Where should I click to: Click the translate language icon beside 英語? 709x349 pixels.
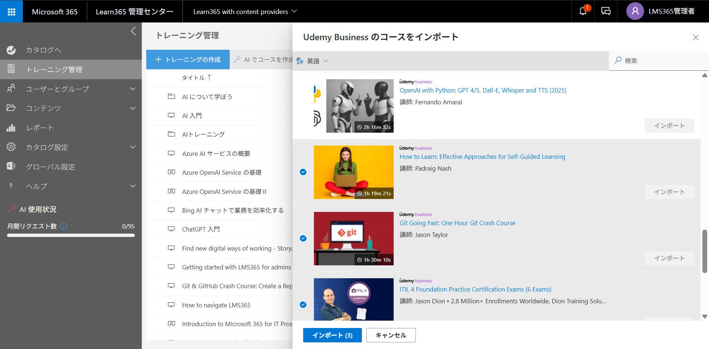(300, 61)
